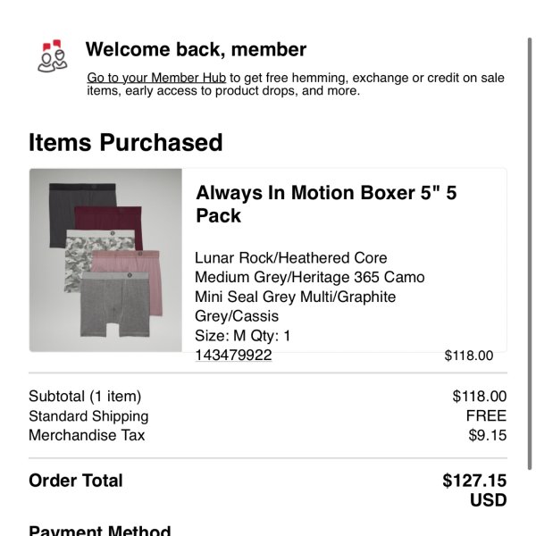Image resolution: width=536 pixels, height=536 pixels.
Task: Click the Welcome back, member heading
Action: 196,49
